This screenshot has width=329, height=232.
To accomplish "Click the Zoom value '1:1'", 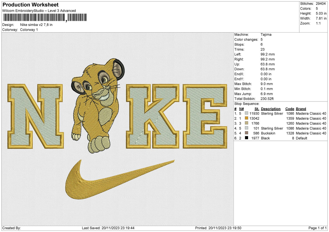I will pos(319,23).
